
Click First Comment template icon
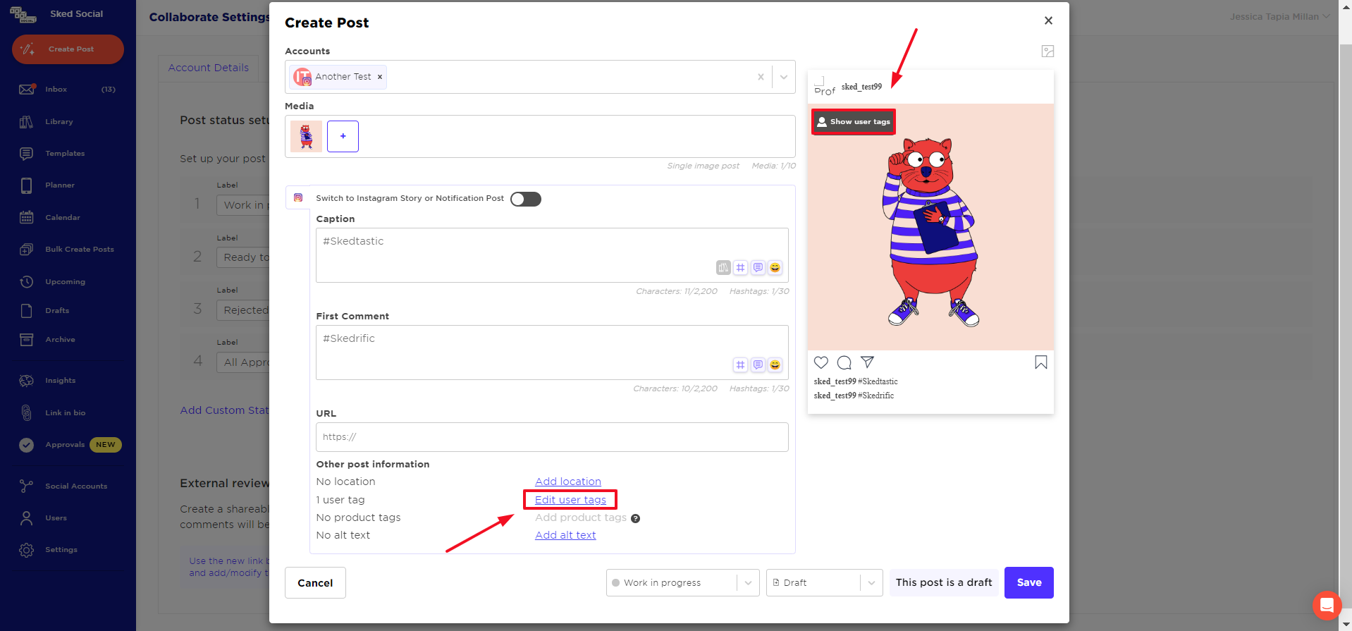tap(758, 365)
